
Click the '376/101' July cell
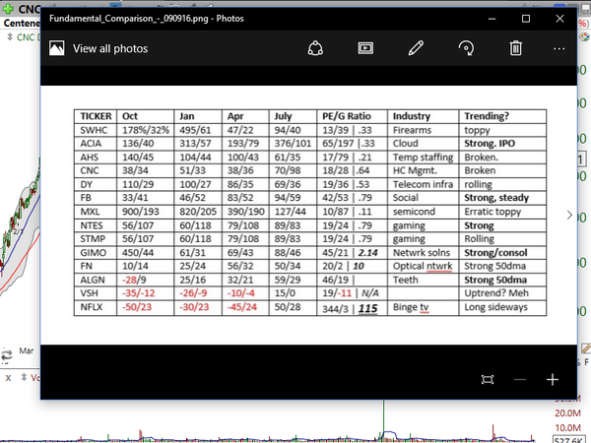(x=293, y=144)
